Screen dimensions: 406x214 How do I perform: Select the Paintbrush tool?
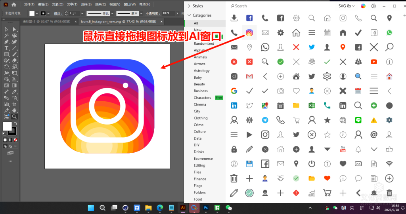pyautogui.click(x=15, y=54)
